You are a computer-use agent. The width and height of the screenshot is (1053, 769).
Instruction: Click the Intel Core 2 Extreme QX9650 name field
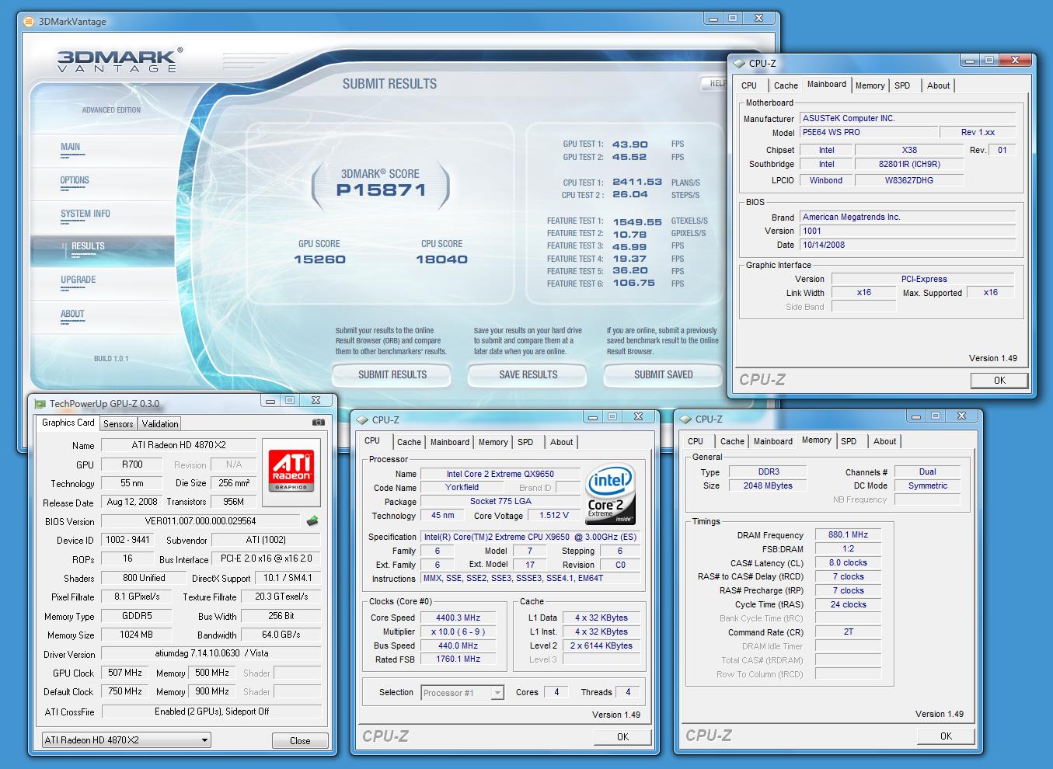[x=500, y=474]
